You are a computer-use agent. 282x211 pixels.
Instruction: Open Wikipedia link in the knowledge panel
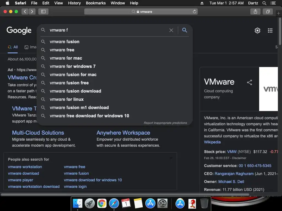pyautogui.click(x=212, y=142)
